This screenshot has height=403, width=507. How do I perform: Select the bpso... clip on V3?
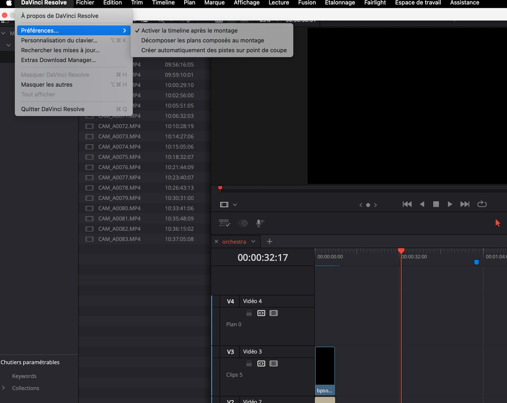pyautogui.click(x=325, y=371)
